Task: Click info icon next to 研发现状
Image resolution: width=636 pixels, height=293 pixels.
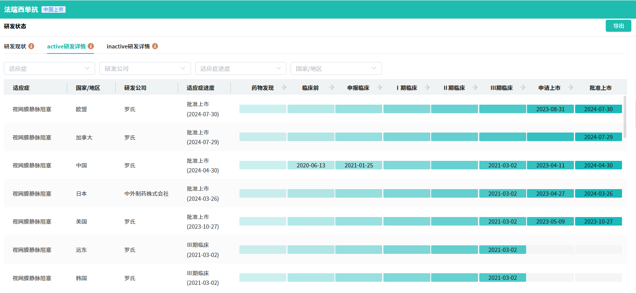Action: [x=31, y=46]
